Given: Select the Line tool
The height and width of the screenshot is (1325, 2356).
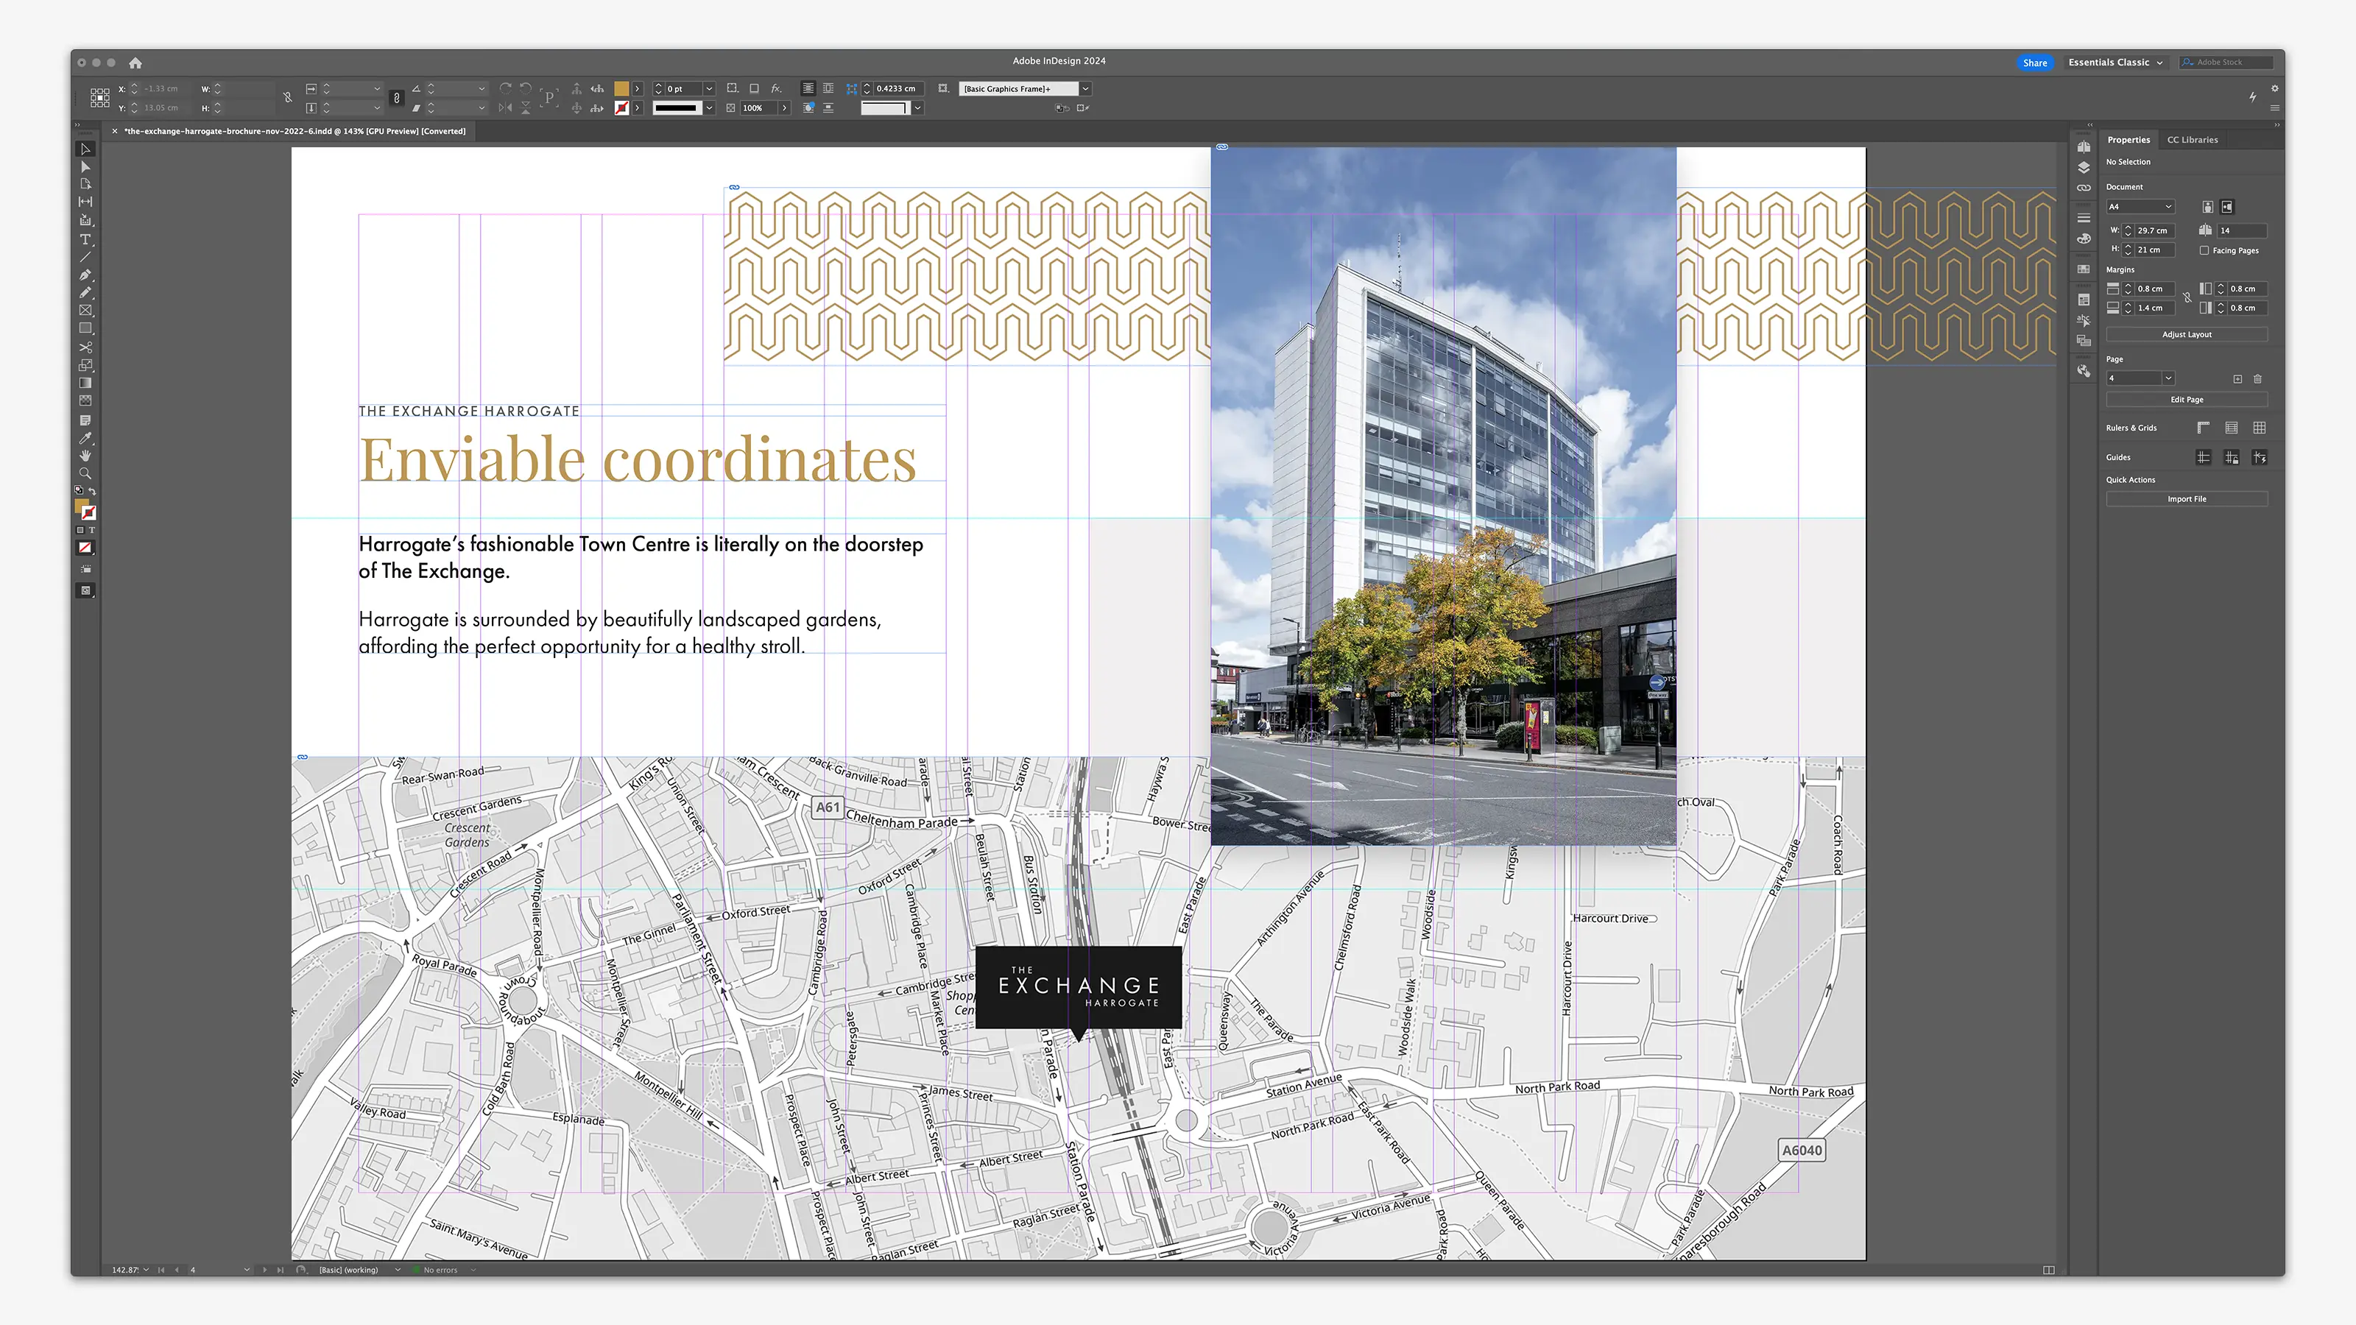Looking at the screenshot, I should (85, 257).
